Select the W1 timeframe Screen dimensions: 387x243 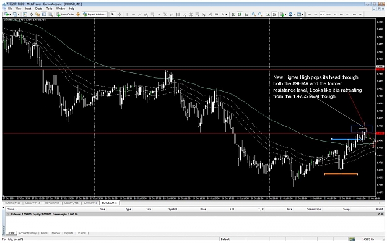(x=354, y=14)
